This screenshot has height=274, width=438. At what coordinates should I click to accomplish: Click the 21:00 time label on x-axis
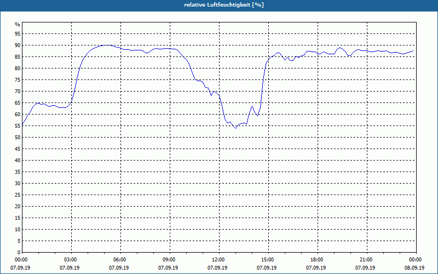click(367, 260)
